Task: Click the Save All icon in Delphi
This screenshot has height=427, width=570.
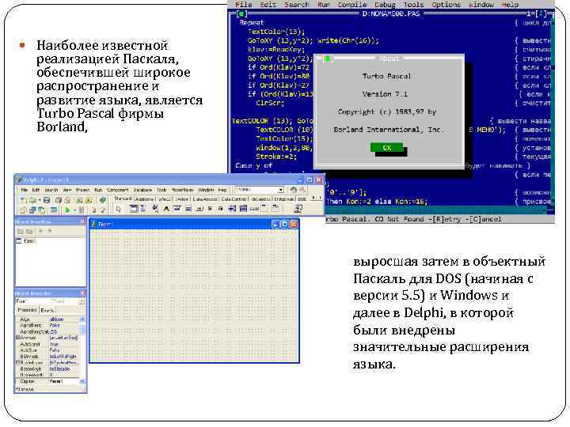Action: click(x=58, y=200)
